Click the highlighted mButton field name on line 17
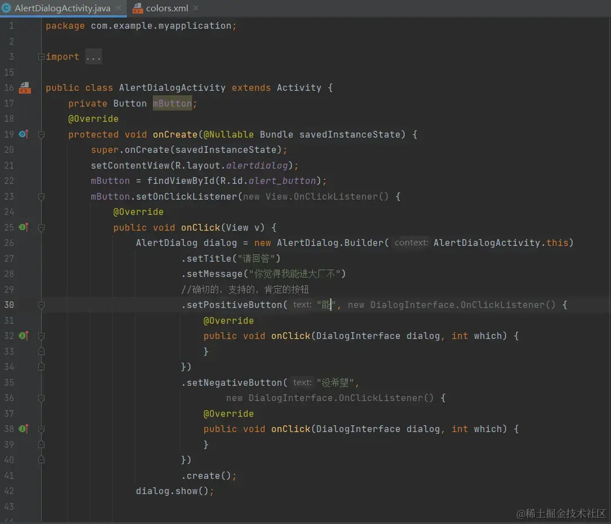 pyautogui.click(x=172, y=103)
